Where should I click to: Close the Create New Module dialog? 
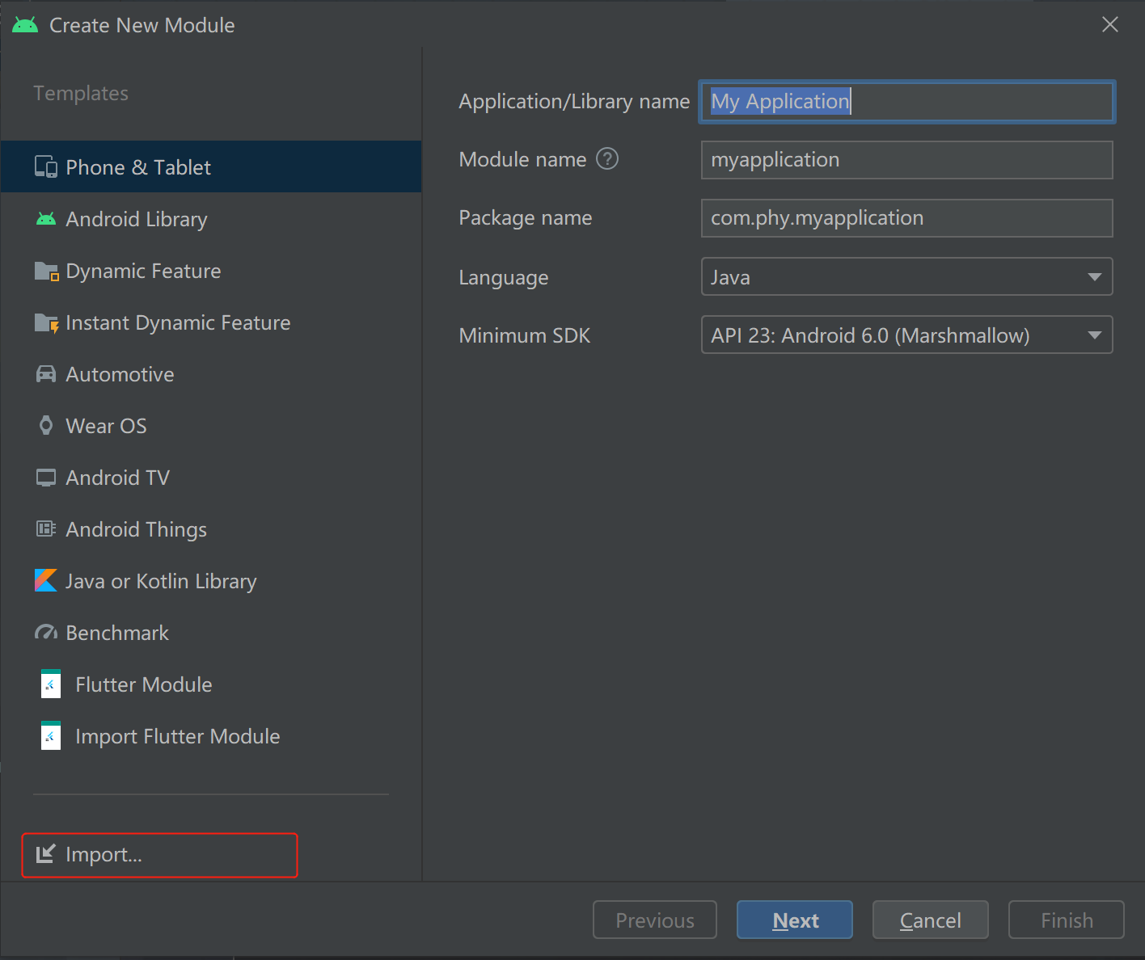pyautogui.click(x=1109, y=24)
